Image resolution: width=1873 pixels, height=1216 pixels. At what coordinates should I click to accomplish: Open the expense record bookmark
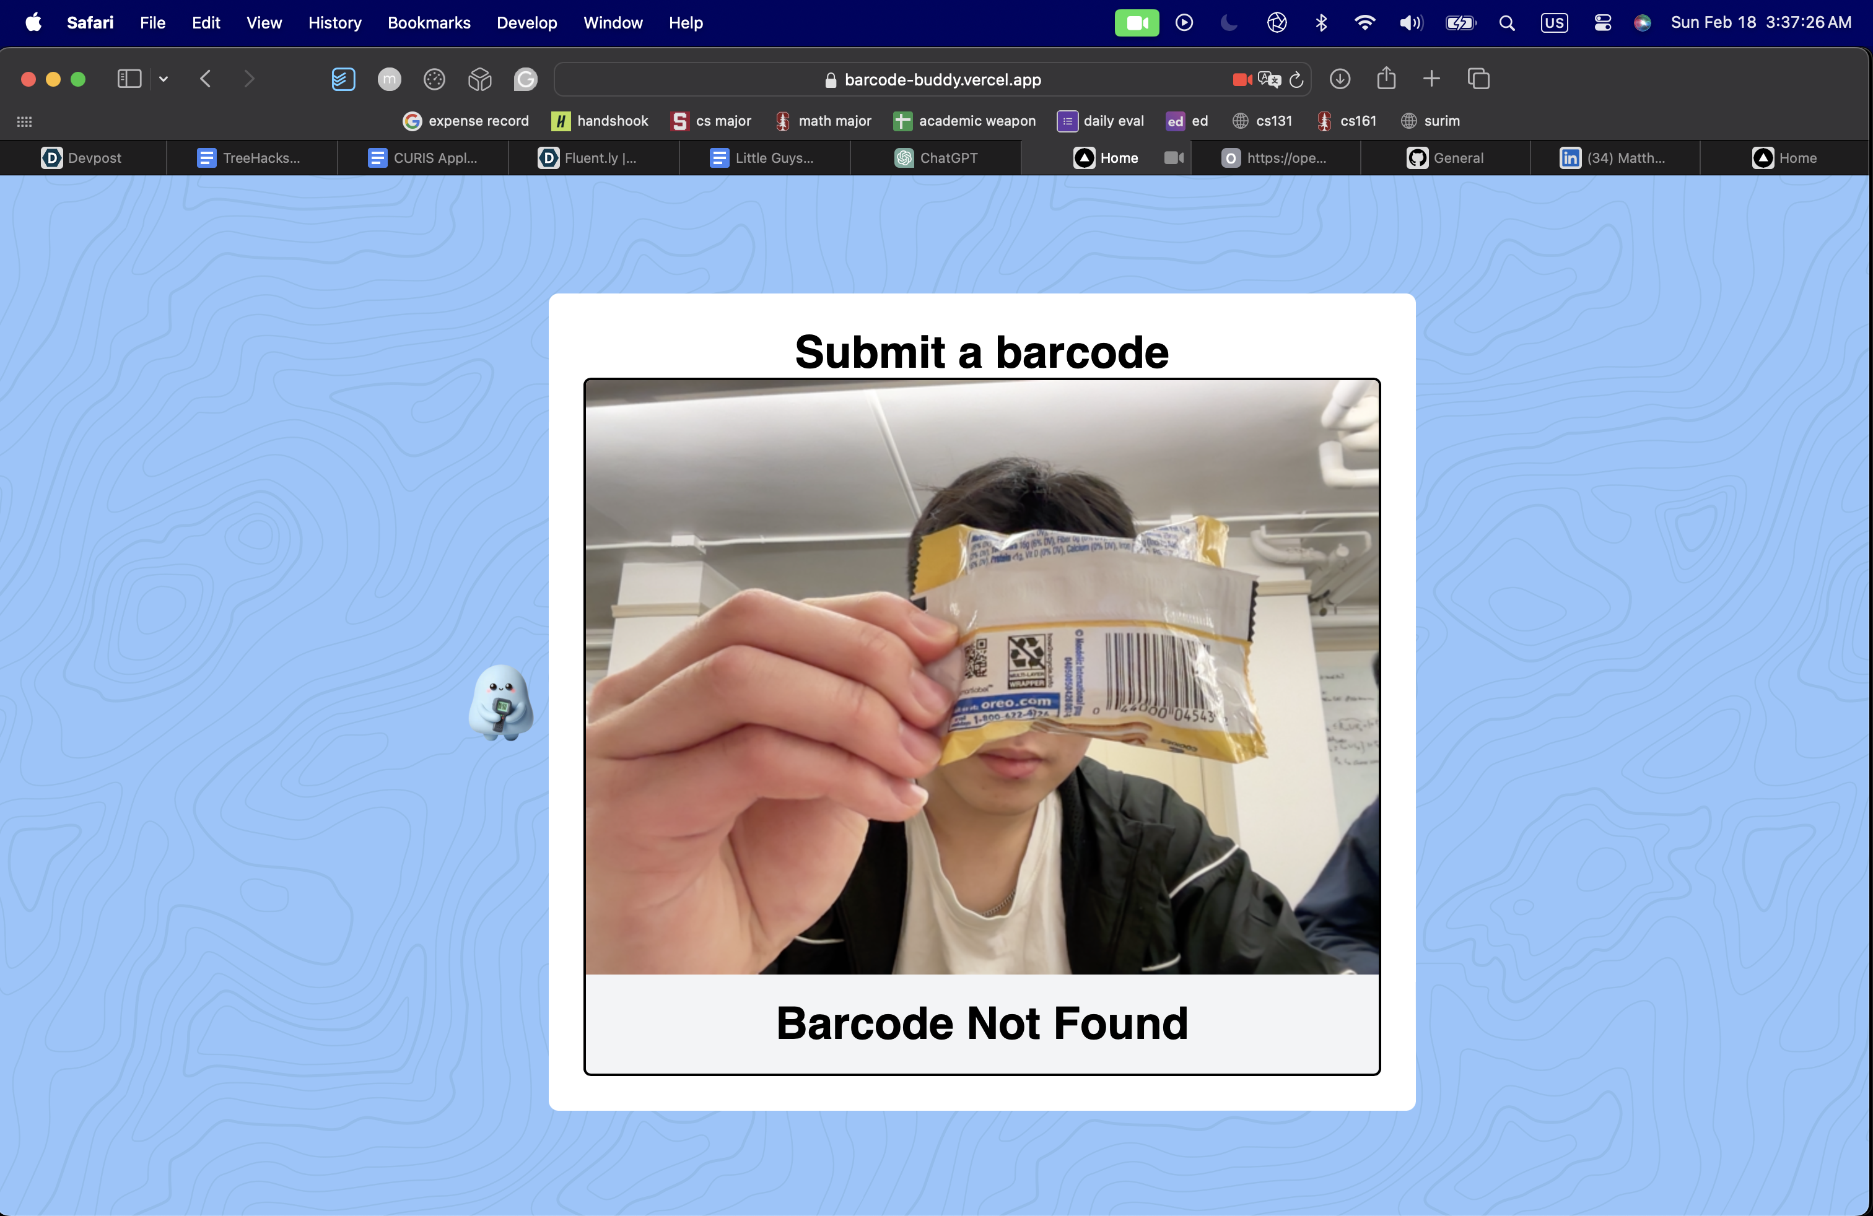[465, 120]
